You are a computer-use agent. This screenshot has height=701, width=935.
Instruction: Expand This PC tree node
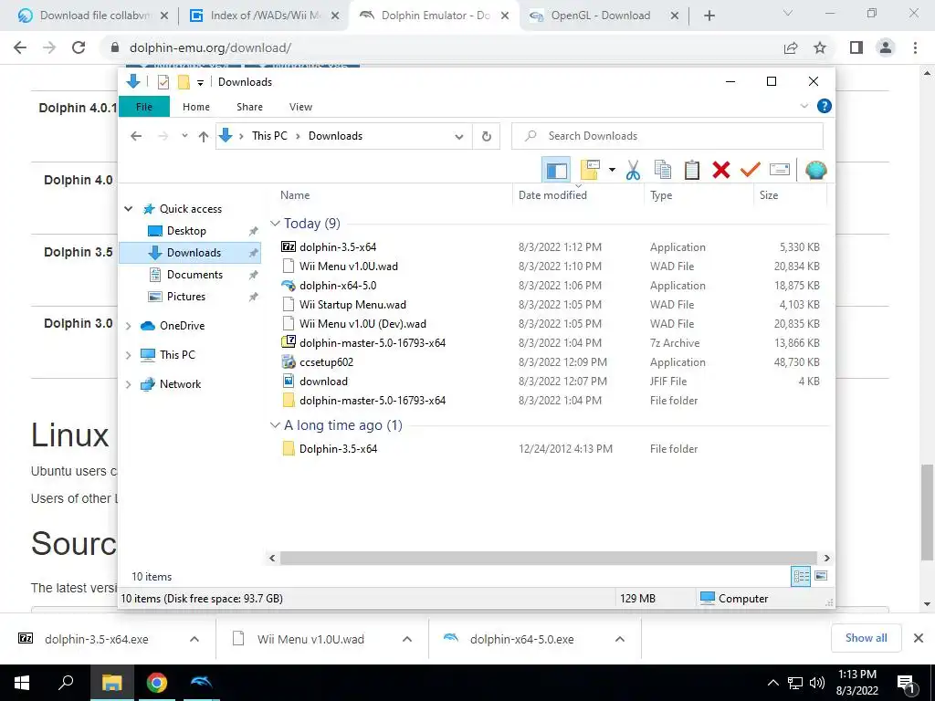128,355
